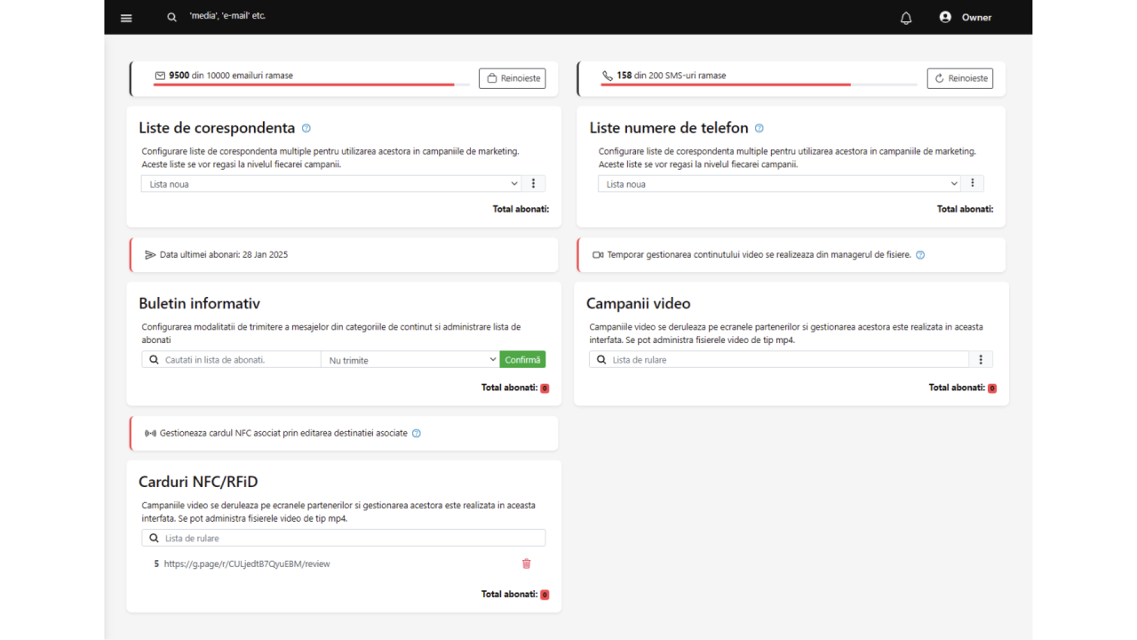Click the emails remaining progress bar
Viewport: 1137px width, 640px height.
[311, 85]
